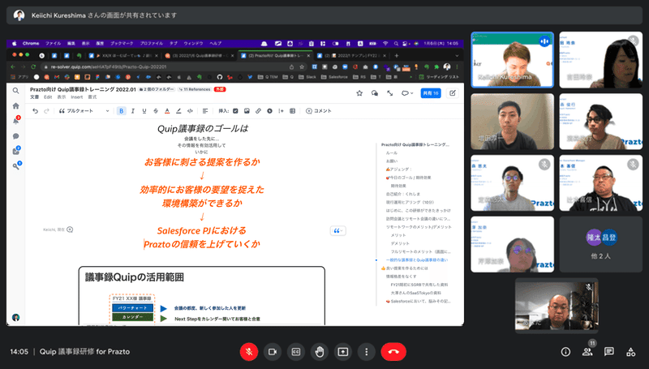Open Quip chat bubble icon in sidebar
This screenshot has height=369, width=649.
click(x=15, y=136)
